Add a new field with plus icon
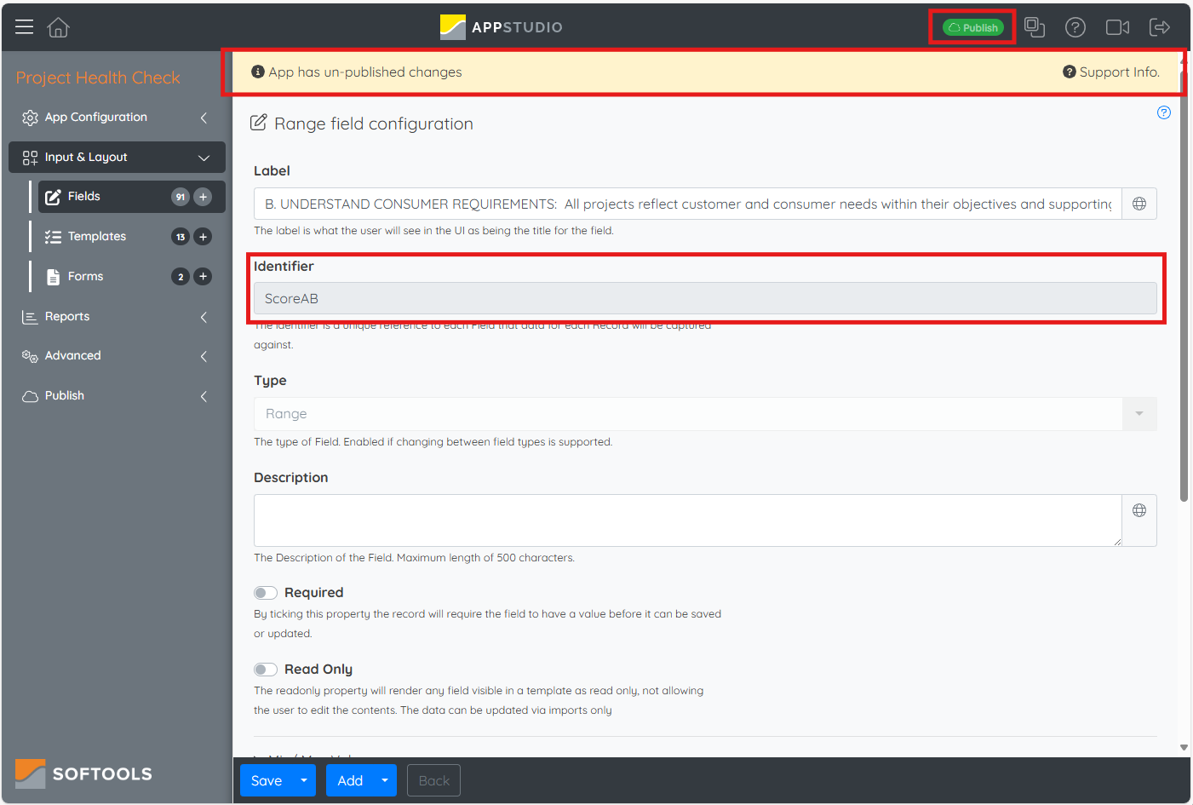This screenshot has width=1193, height=805. click(x=203, y=197)
